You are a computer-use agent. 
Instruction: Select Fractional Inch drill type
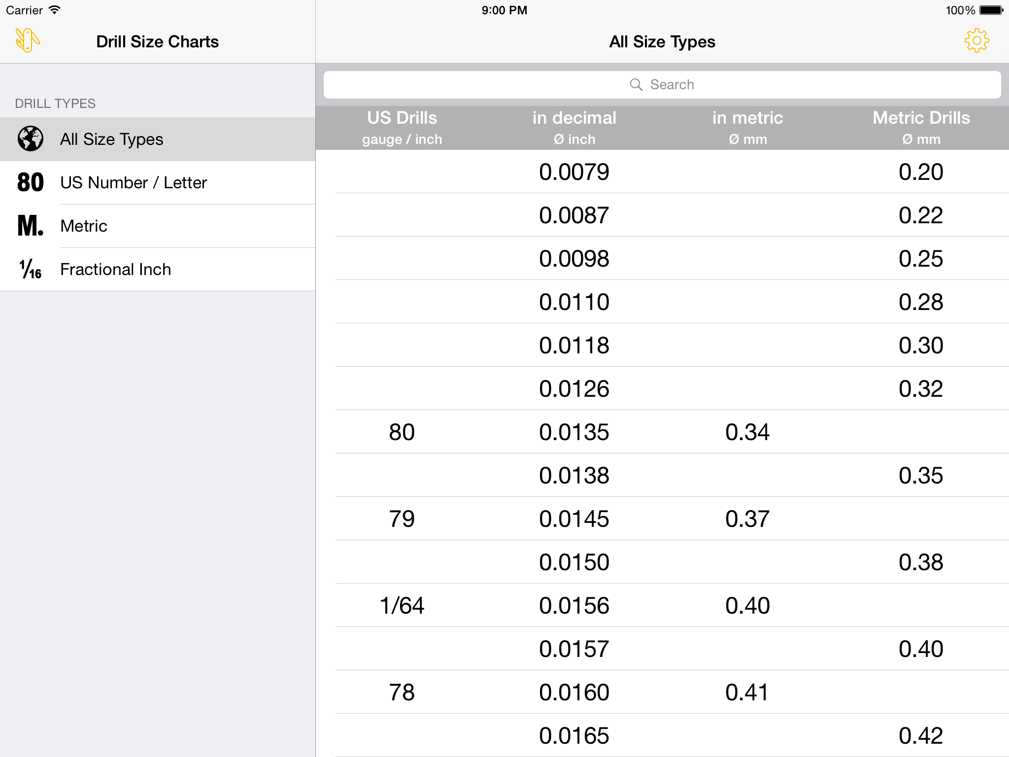158,269
